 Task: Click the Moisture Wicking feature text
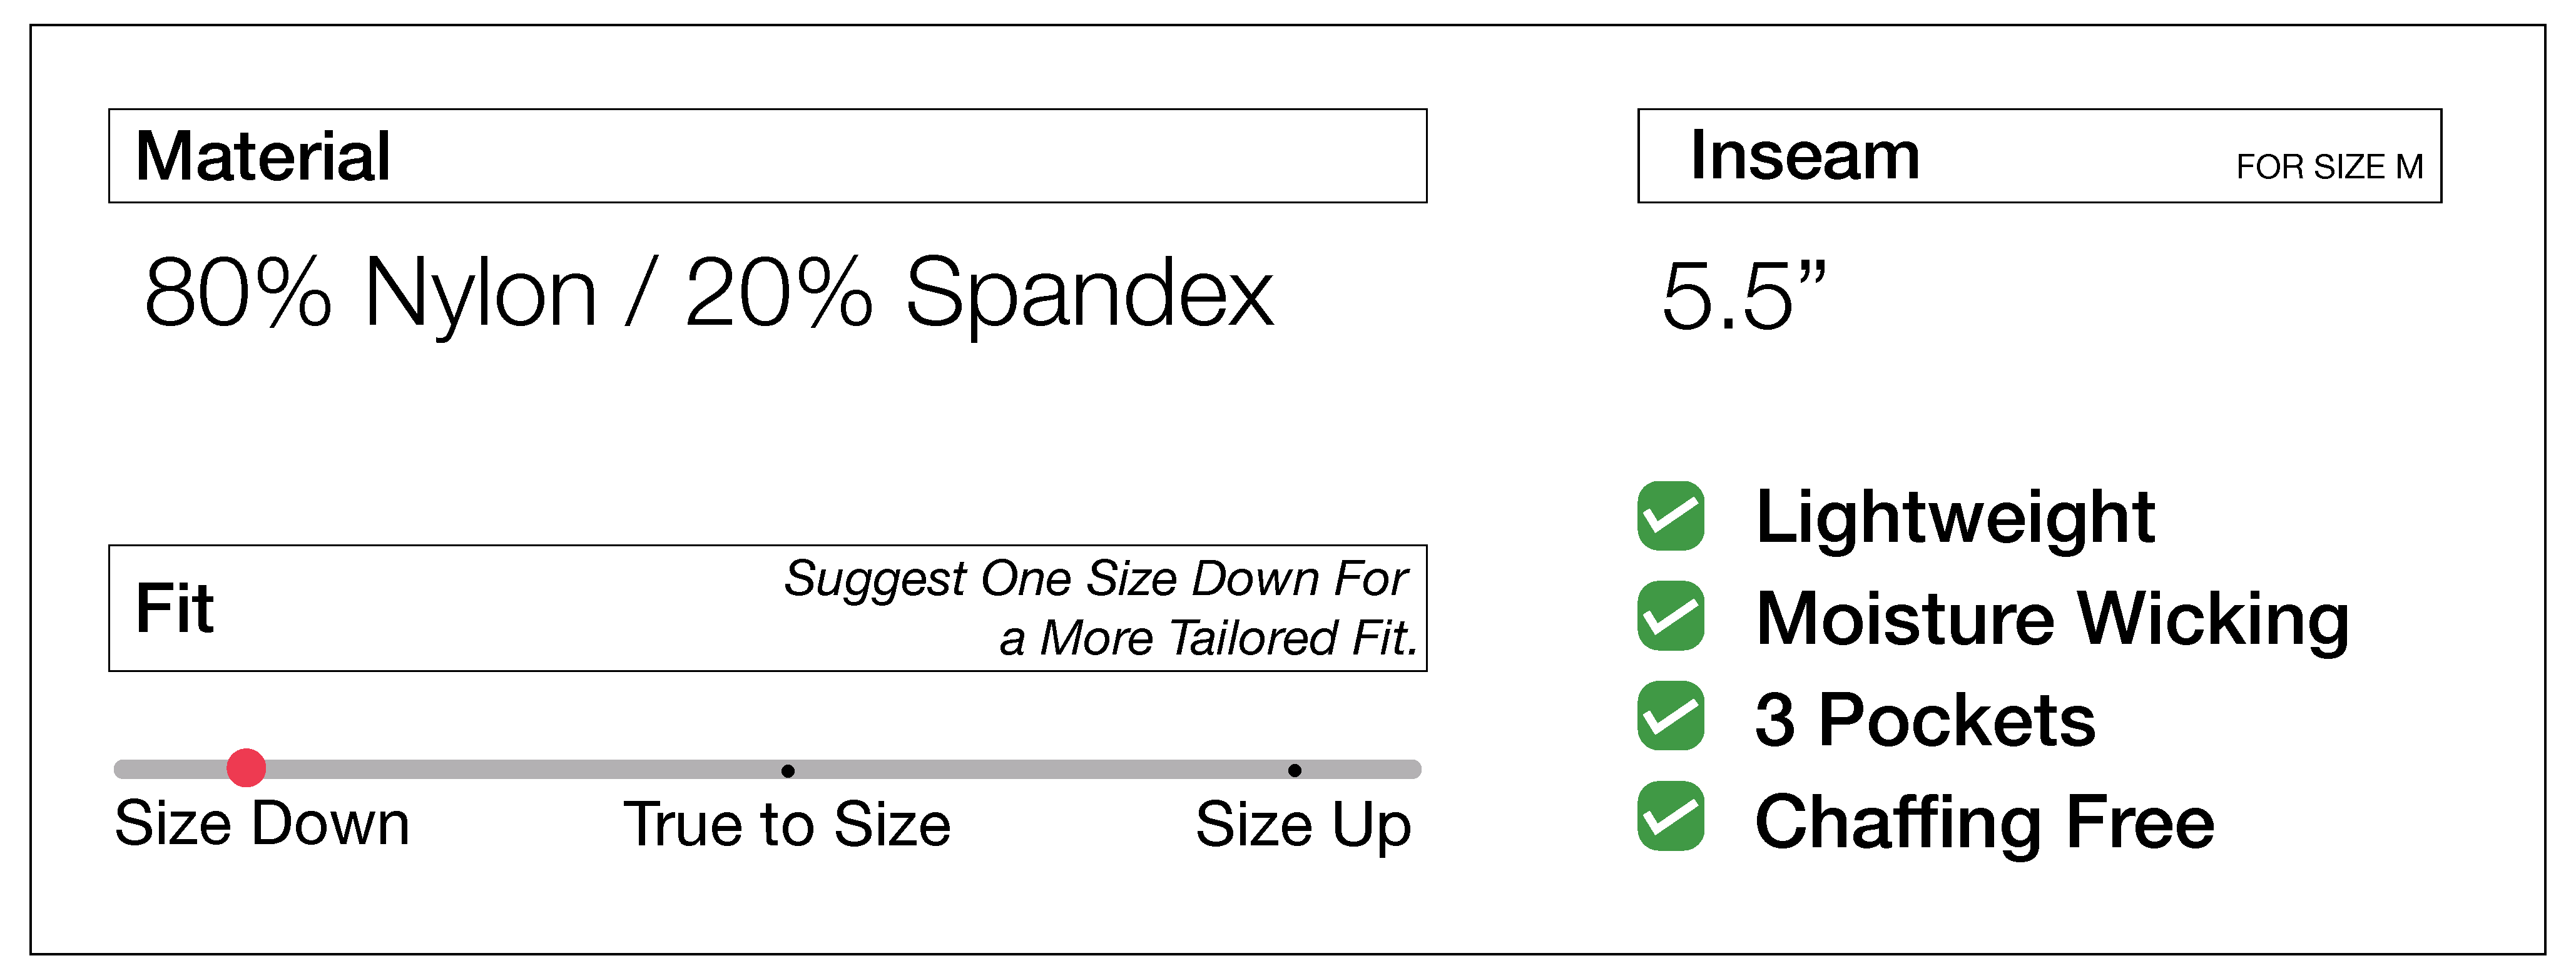pyautogui.click(x=2052, y=618)
